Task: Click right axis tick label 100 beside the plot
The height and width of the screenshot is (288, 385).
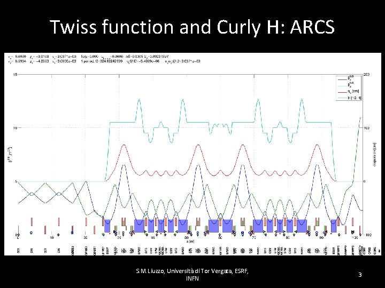Action: (x=367, y=128)
